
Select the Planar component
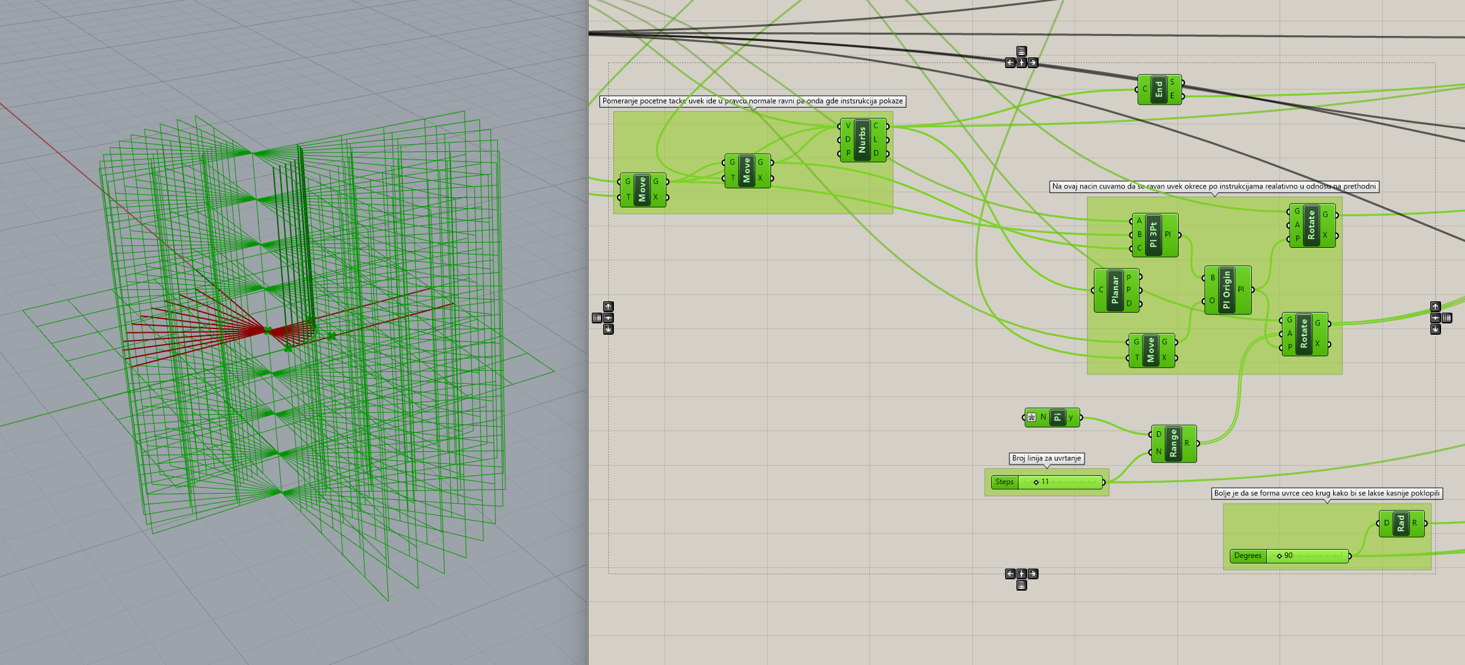coord(1115,291)
